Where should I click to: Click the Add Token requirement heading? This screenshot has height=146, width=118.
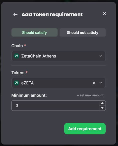52,14
